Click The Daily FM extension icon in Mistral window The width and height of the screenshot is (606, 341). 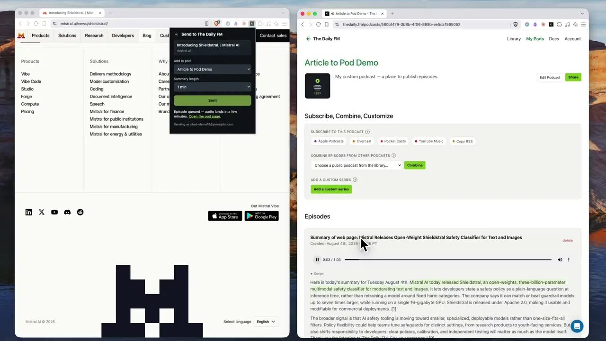pyautogui.click(x=252, y=24)
